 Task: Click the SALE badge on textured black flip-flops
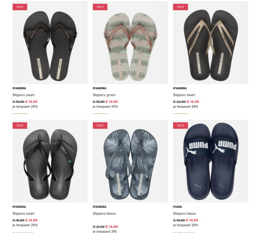pyautogui.click(x=20, y=125)
